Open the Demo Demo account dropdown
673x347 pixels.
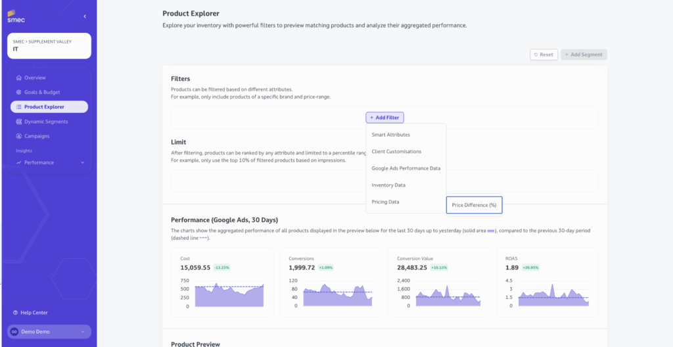pos(82,332)
